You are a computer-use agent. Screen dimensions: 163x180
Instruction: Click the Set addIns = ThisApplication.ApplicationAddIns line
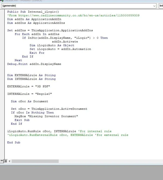point(50,30)
